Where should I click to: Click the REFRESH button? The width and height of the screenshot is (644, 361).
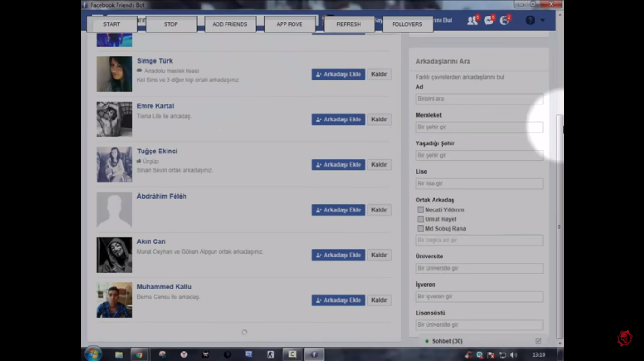349,24
